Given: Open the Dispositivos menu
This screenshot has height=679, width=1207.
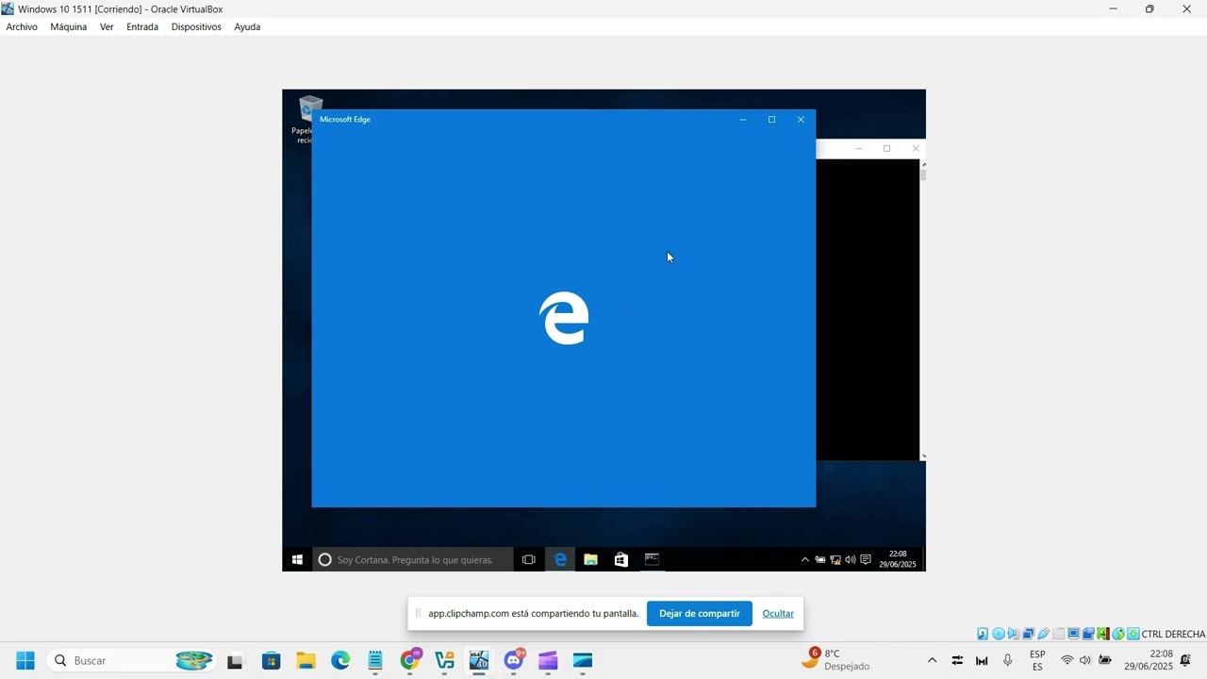Looking at the screenshot, I should point(196,26).
